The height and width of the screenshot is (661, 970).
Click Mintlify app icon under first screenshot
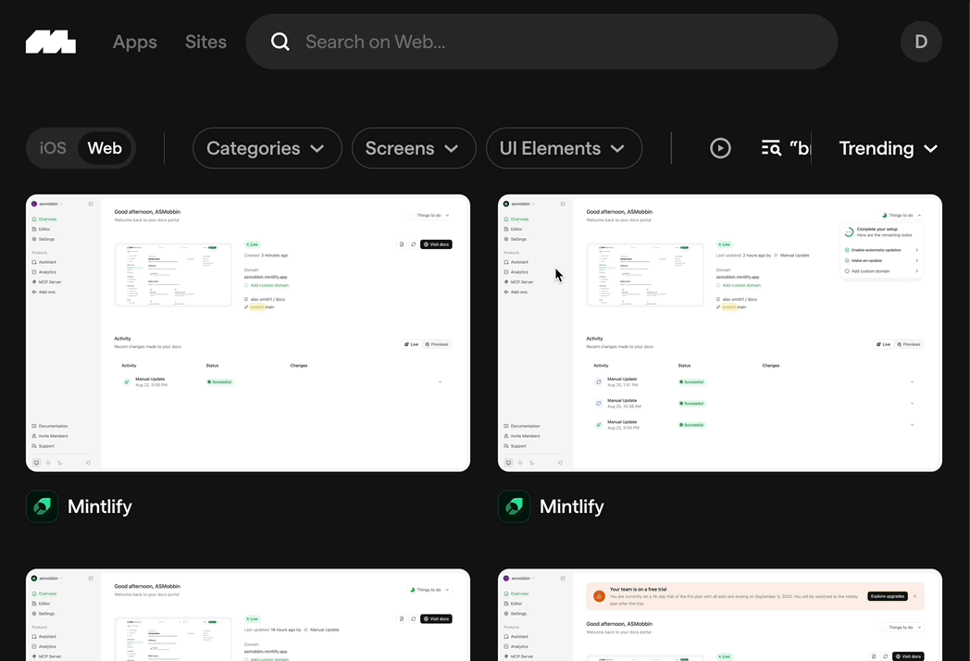[42, 506]
